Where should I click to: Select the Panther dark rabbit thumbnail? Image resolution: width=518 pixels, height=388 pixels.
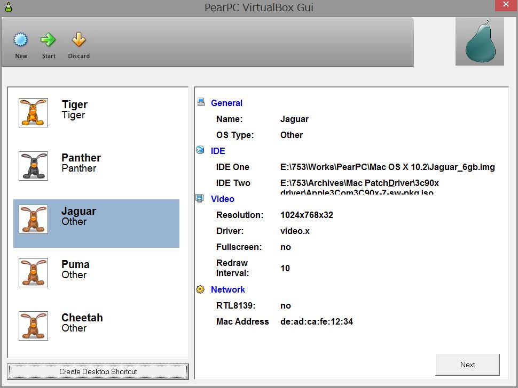point(33,166)
